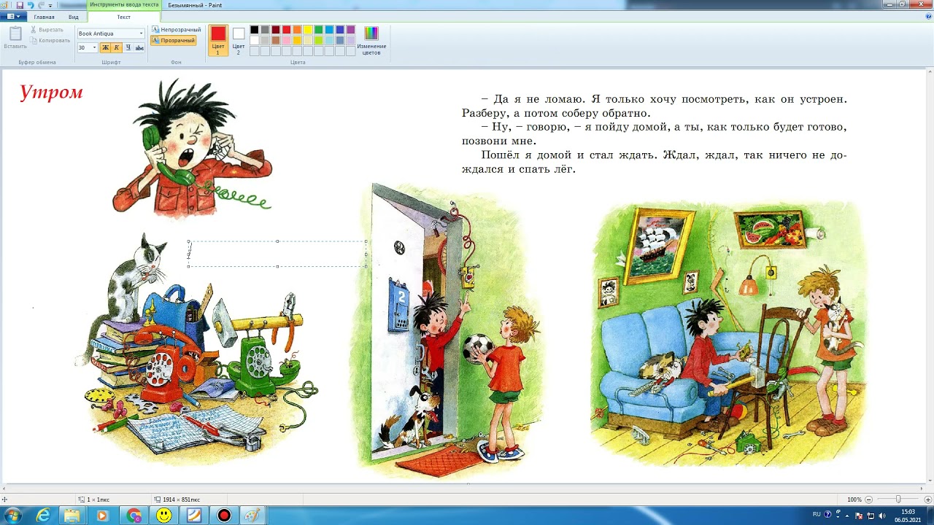Save the document via quick access toolbar
Screen dimensions: 934x525
coord(20,5)
